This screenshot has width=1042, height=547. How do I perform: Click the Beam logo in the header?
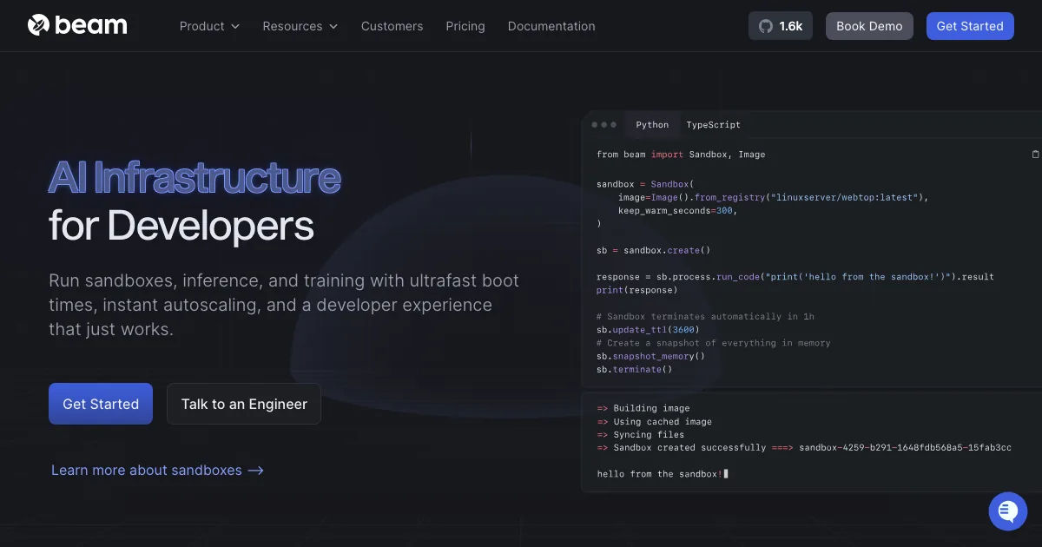point(77,26)
